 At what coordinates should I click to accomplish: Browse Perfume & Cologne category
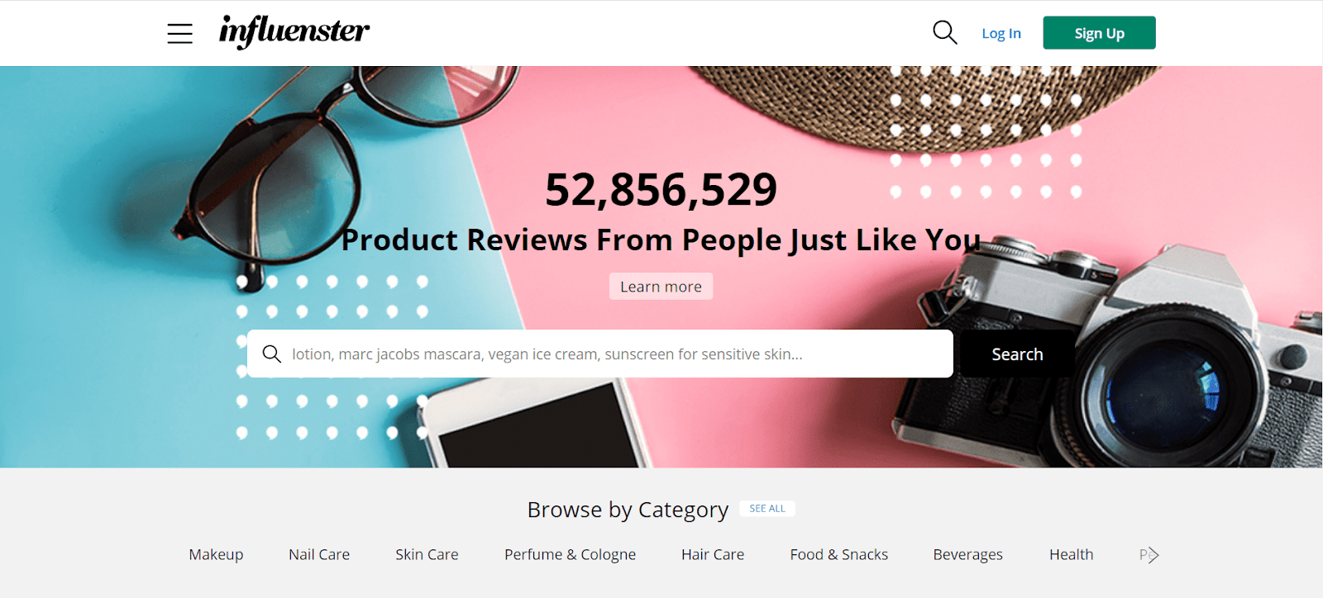(x=570, y=555)
